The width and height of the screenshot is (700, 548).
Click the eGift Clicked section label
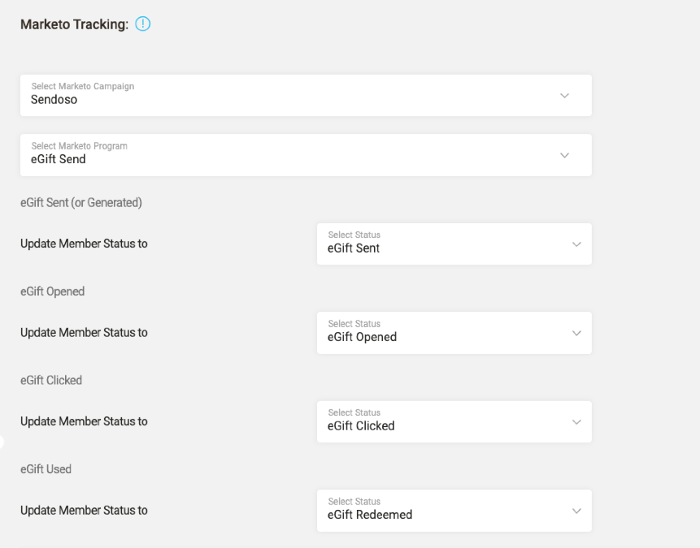pos(51,380)
